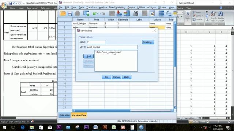Click Sort & Filter in Excel ribbon

click(x=214, y=16)
